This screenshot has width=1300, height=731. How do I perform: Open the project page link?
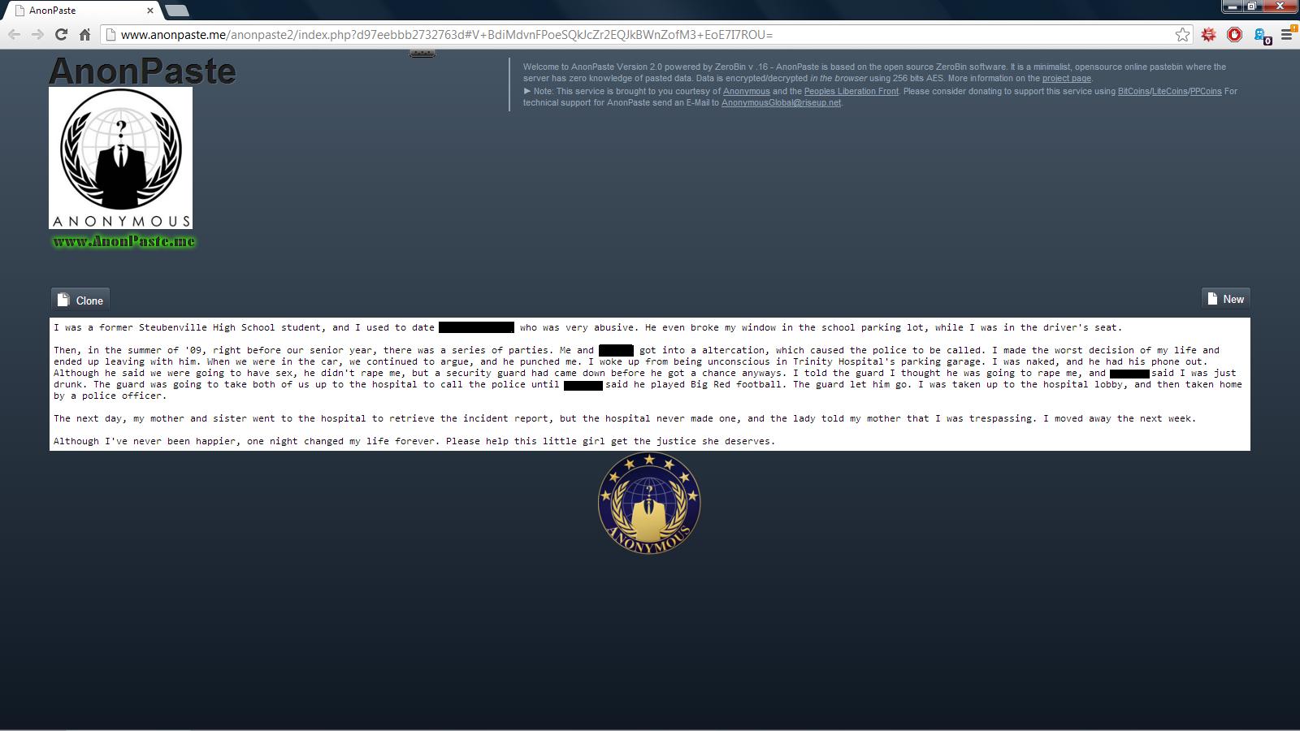point(1066,79)
